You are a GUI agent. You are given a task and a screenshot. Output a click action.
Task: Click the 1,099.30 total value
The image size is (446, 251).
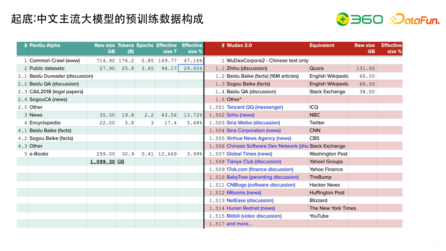pyautogui.click(x=102, y=161)
